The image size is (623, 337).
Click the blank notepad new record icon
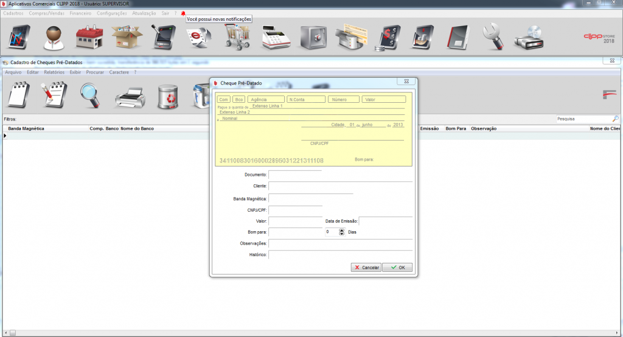click(x=18, y=96)
